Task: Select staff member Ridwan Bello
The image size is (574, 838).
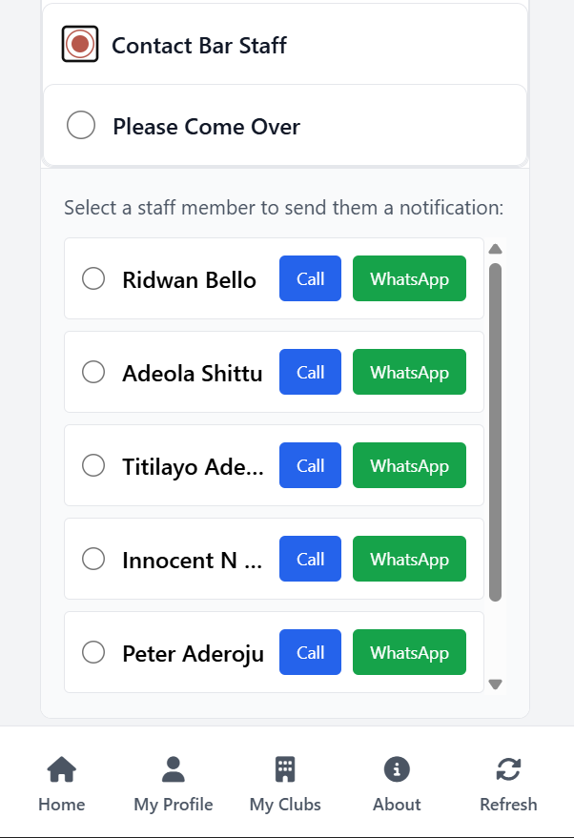Action: coord(92,278)
